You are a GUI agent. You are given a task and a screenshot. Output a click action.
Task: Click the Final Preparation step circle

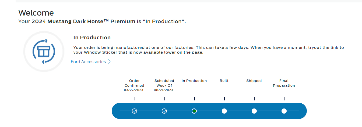[x=284, y=111]
